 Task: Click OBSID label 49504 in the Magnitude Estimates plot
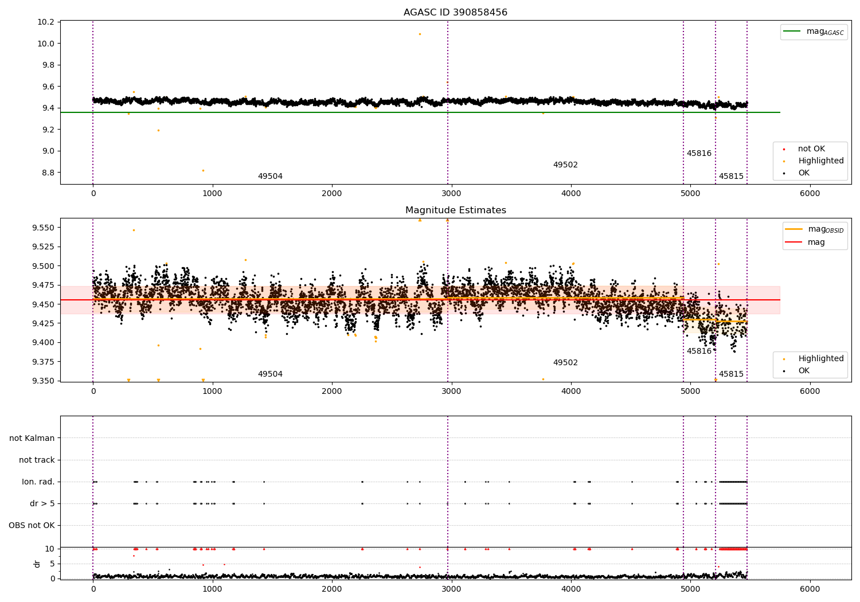coord(270,374)
